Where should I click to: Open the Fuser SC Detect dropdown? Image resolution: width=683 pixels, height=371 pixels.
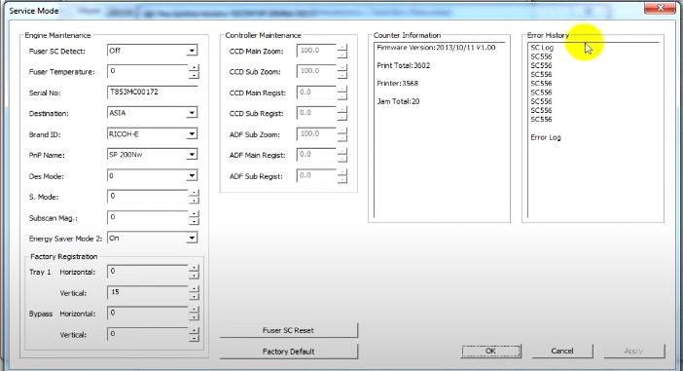tap(192, 51)
